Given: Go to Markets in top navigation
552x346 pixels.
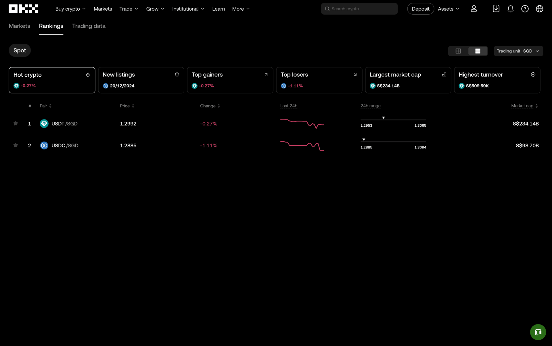Looking at the screenshot, I should tap(103, 9).
